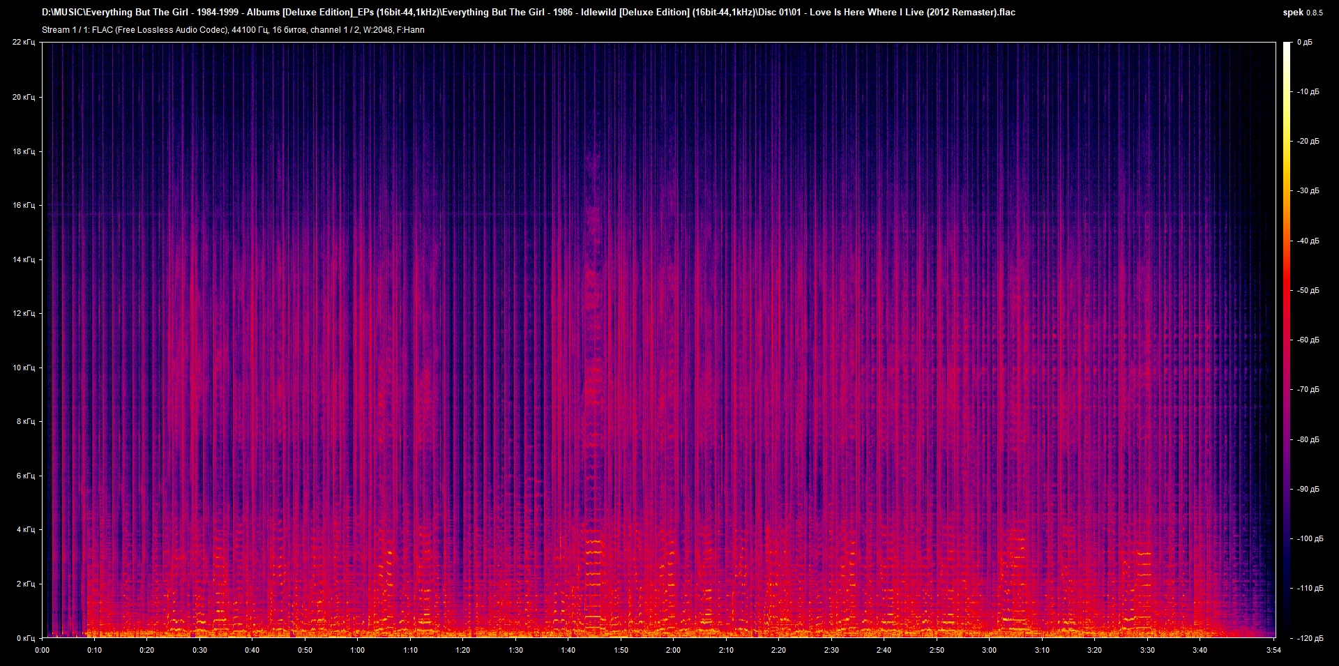1339x666 pixels.
Task: Click the '-60 дБ' level scale label
Action: 1308,340
